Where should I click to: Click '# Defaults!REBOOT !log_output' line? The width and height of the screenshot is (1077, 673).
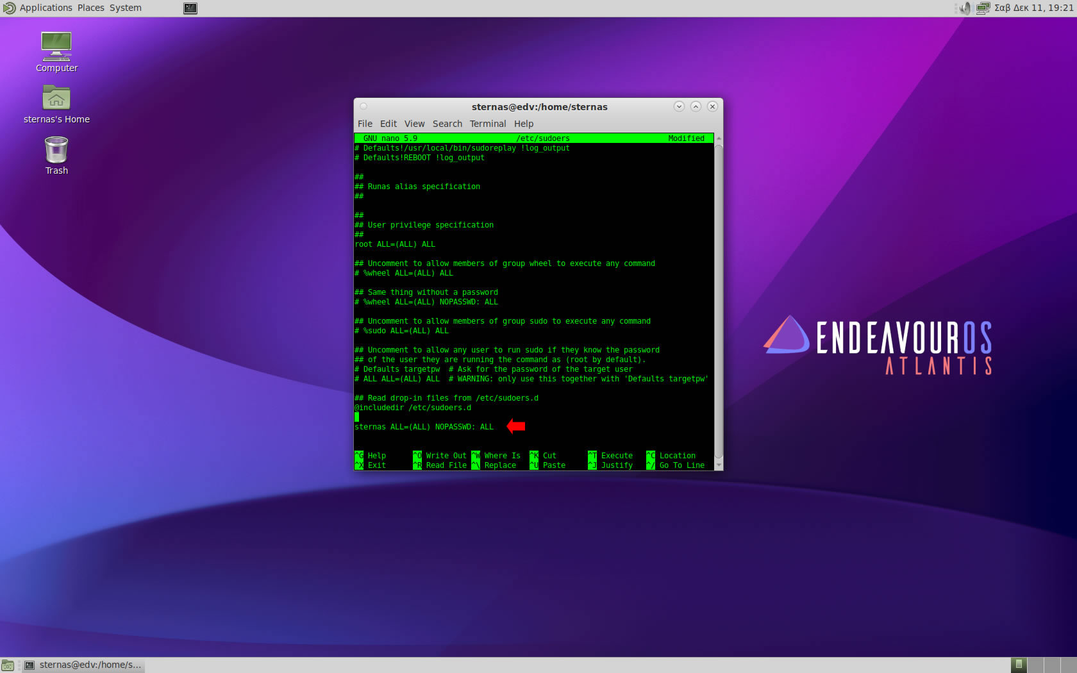coord(420,158)
